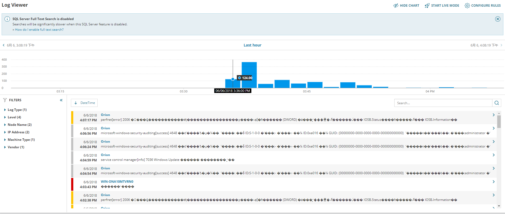Screen dimensions: 505x214
Task: Expand details of the 4:07:17 PM log entry
Action: pos(493,115)
